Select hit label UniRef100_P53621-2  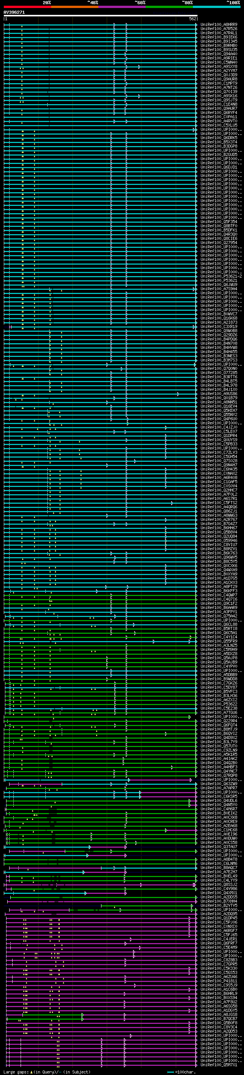[x=221, y=276]
